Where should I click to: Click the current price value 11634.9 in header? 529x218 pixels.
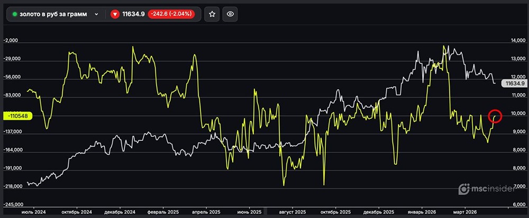134,14
